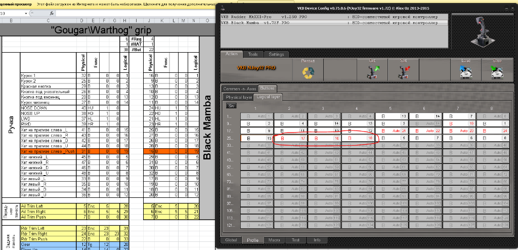Click the red logical button cell numbered 17
Screen dimensions: 518x250
point(291,138)
